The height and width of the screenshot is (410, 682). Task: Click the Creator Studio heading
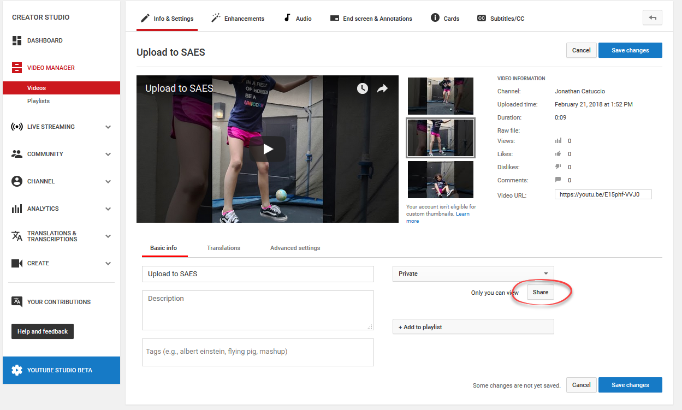click(x=41, y=17)
